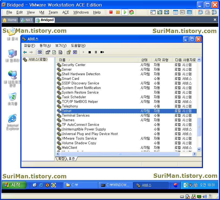
Task: Click the Start Service play icon
Action: 83,52
